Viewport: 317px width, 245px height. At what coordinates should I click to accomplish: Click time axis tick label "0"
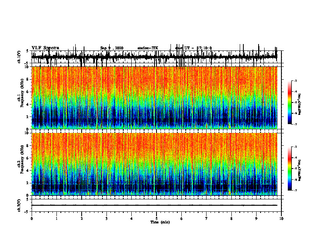coord(32,219)
